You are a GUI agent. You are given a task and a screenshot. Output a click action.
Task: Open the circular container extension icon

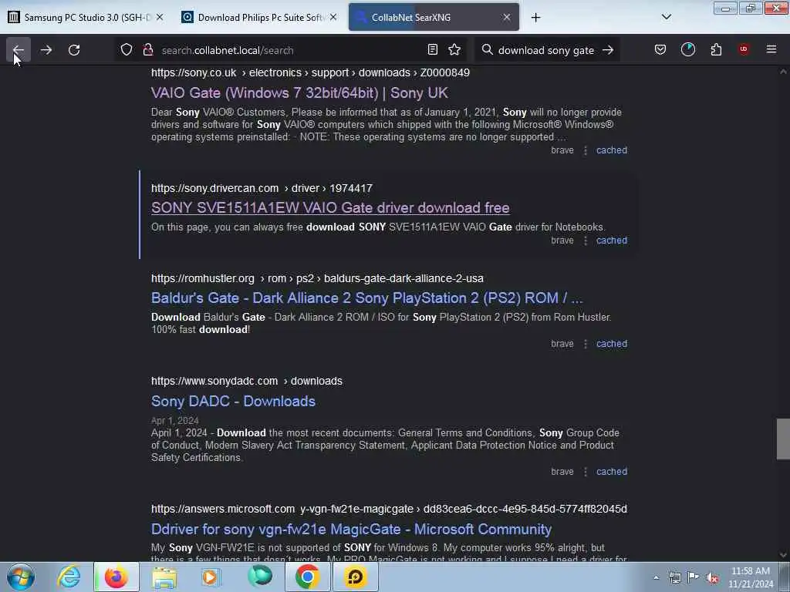pyautogui.click(x=687, y=49)
